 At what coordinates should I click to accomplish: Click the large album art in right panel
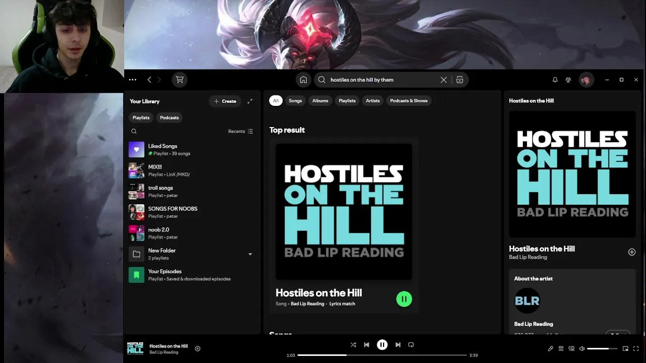tap(572, 174)
